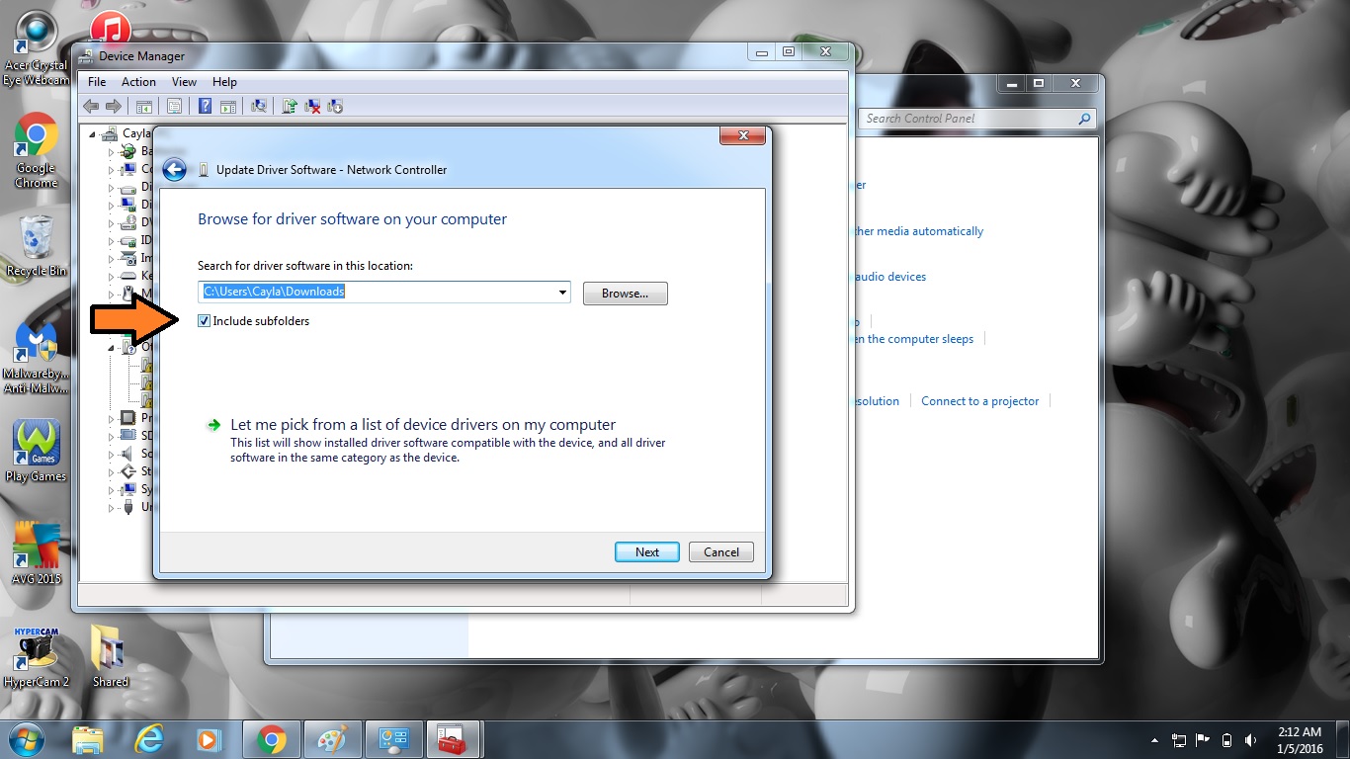Click Device Manager toolbar Forward arrow
The width and height of the screenshot is (1350, 759).
(114, 107)
